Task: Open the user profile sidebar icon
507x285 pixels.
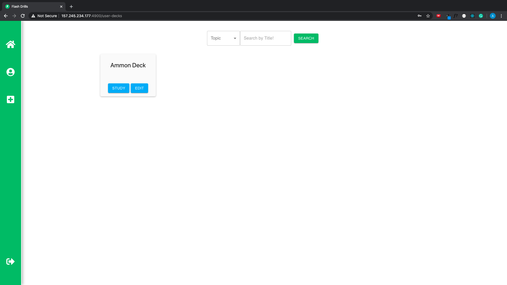Action: click(11, 72)
